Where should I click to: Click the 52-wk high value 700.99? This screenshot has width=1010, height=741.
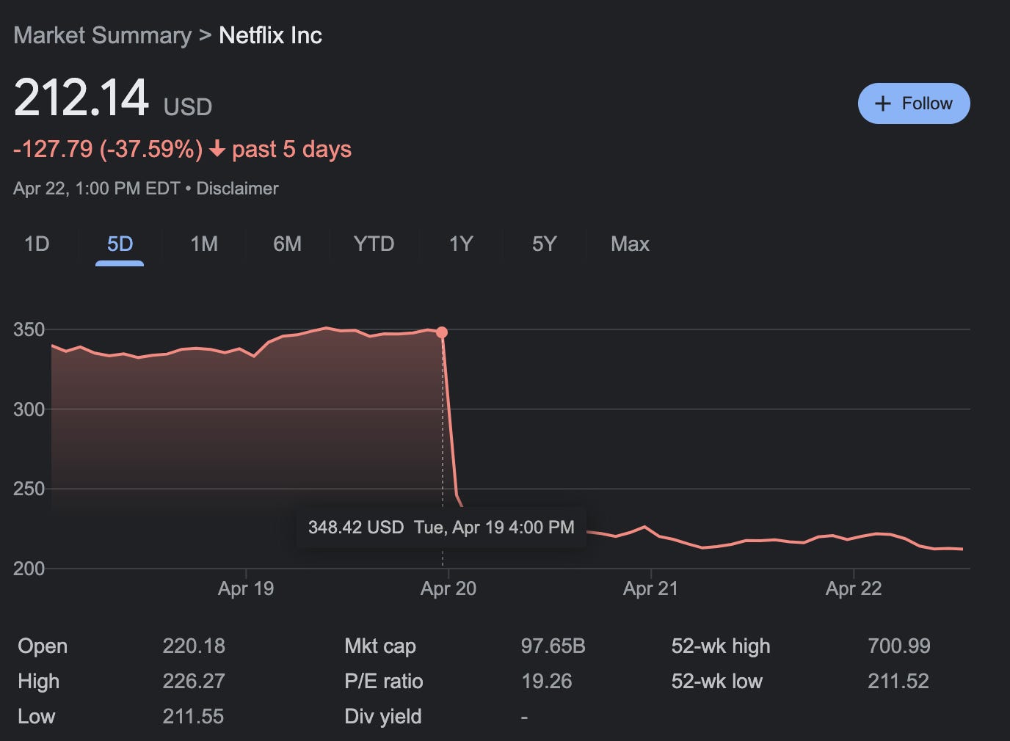tap(899, 646)
